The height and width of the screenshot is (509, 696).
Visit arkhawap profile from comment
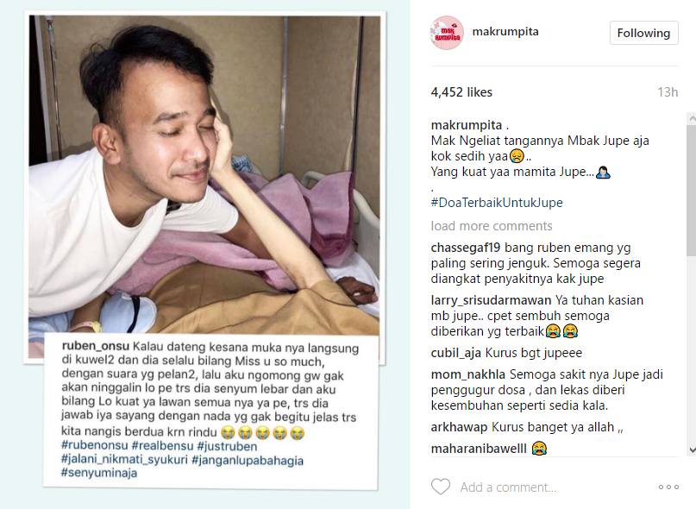[x=459, y=427]
